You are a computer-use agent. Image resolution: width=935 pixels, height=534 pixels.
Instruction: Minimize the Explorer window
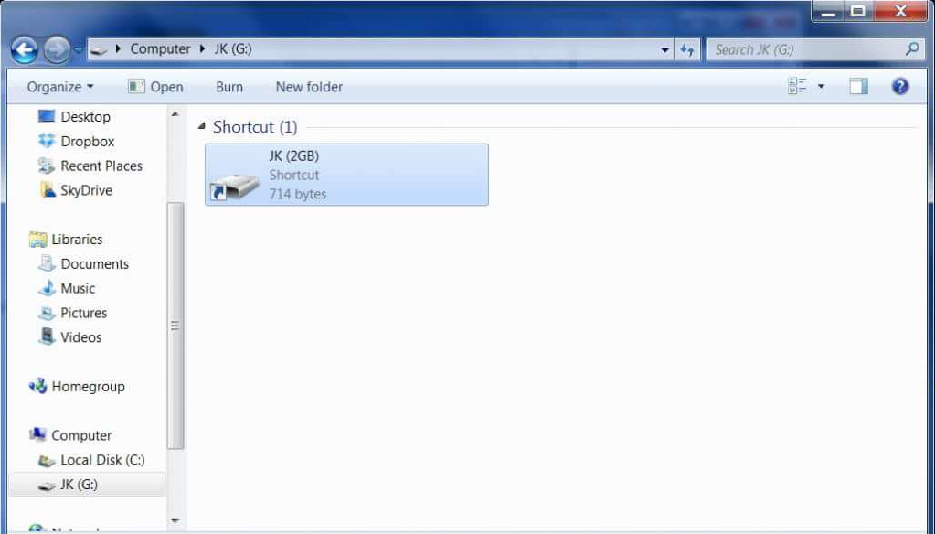point(828,12)
